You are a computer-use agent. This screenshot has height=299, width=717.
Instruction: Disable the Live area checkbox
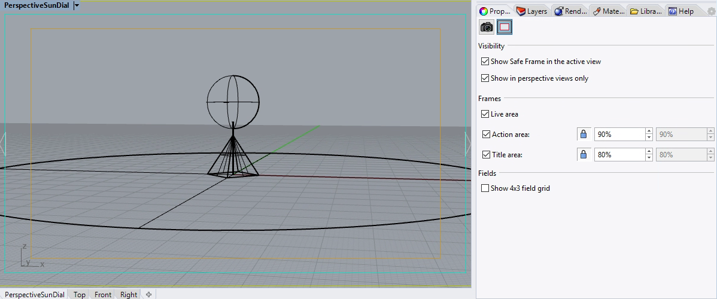click(x=485, y=114)
